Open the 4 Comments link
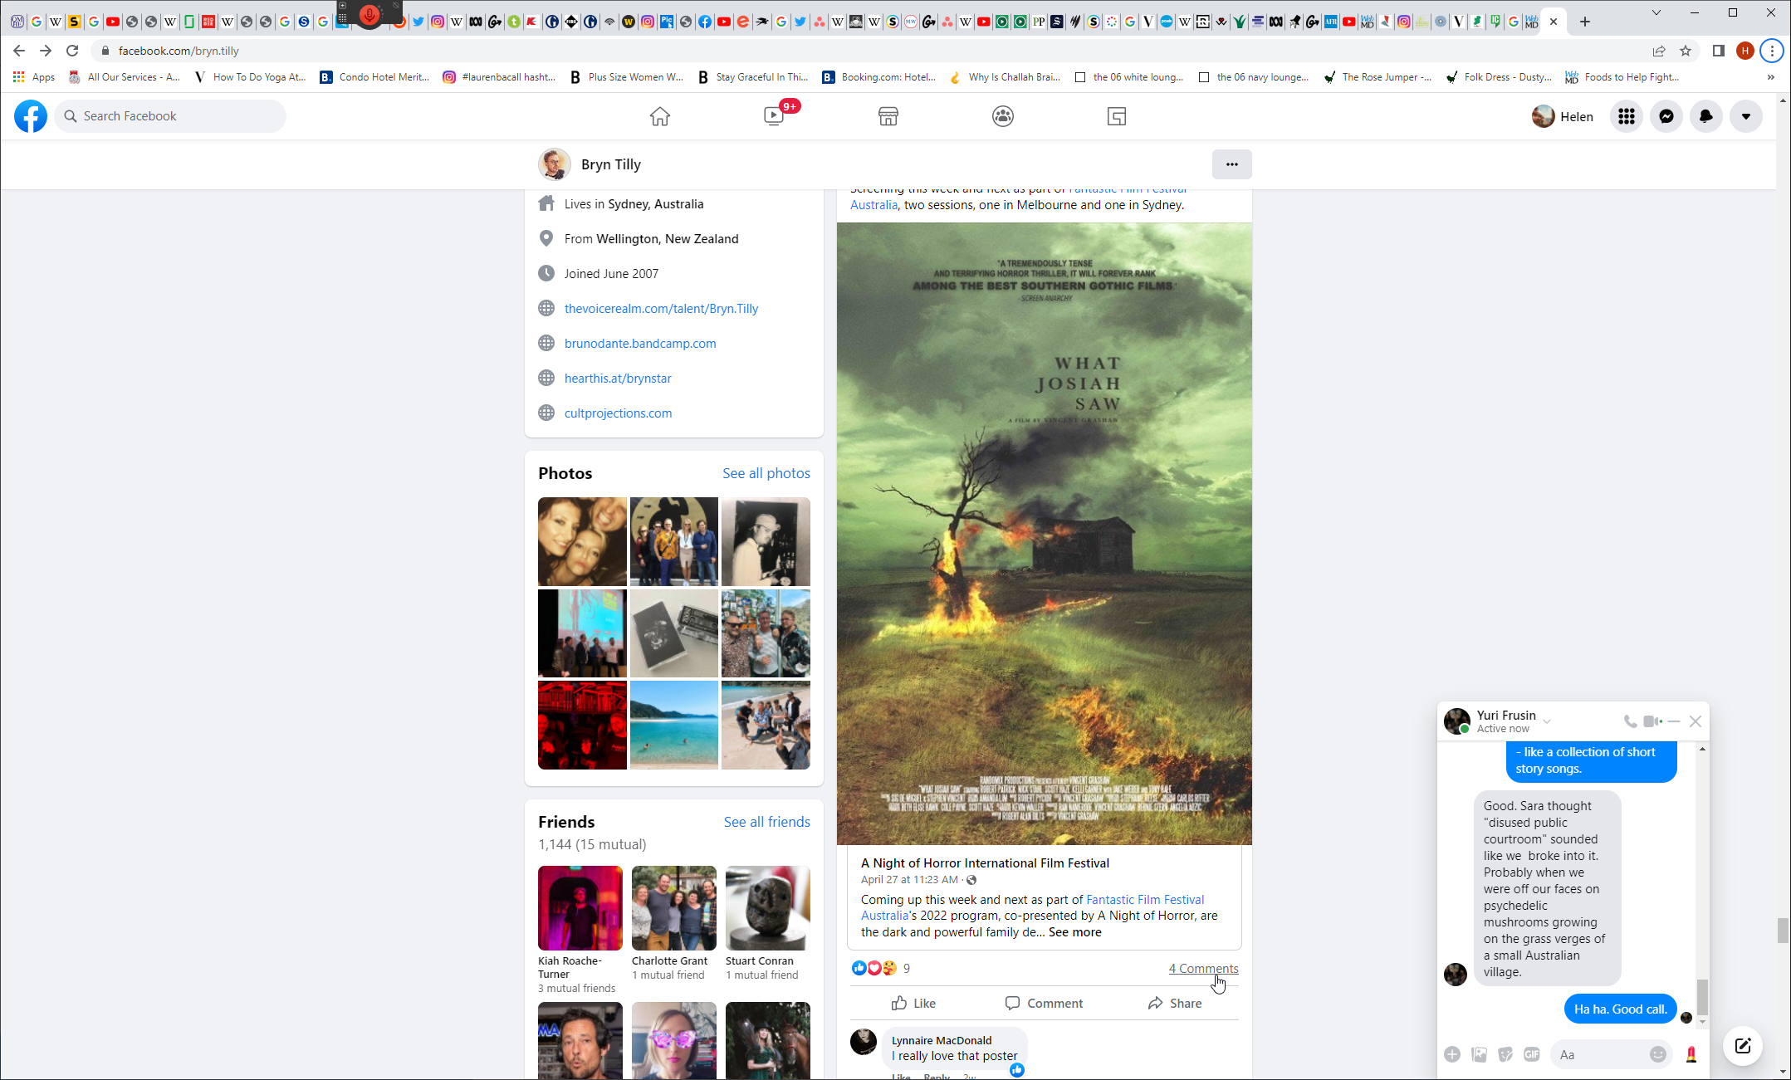The width and height of the screenshot is (1791, 1080). pos(1203,968)
